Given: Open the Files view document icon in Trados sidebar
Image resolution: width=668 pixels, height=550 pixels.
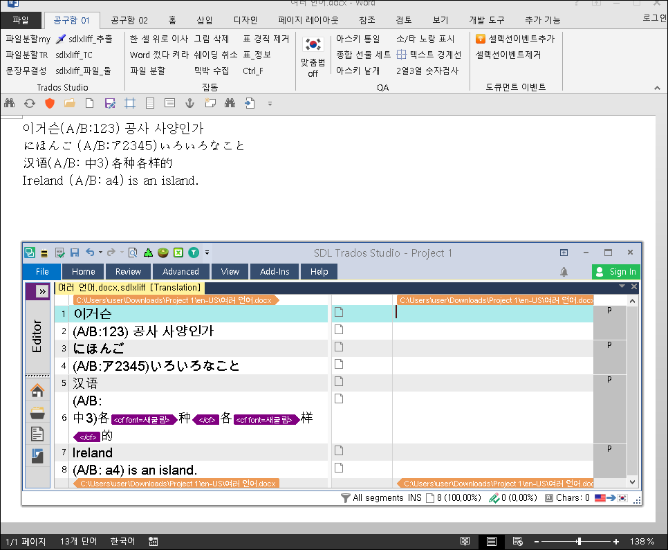Looking at the screenshot, I should (x=37, y=434).
